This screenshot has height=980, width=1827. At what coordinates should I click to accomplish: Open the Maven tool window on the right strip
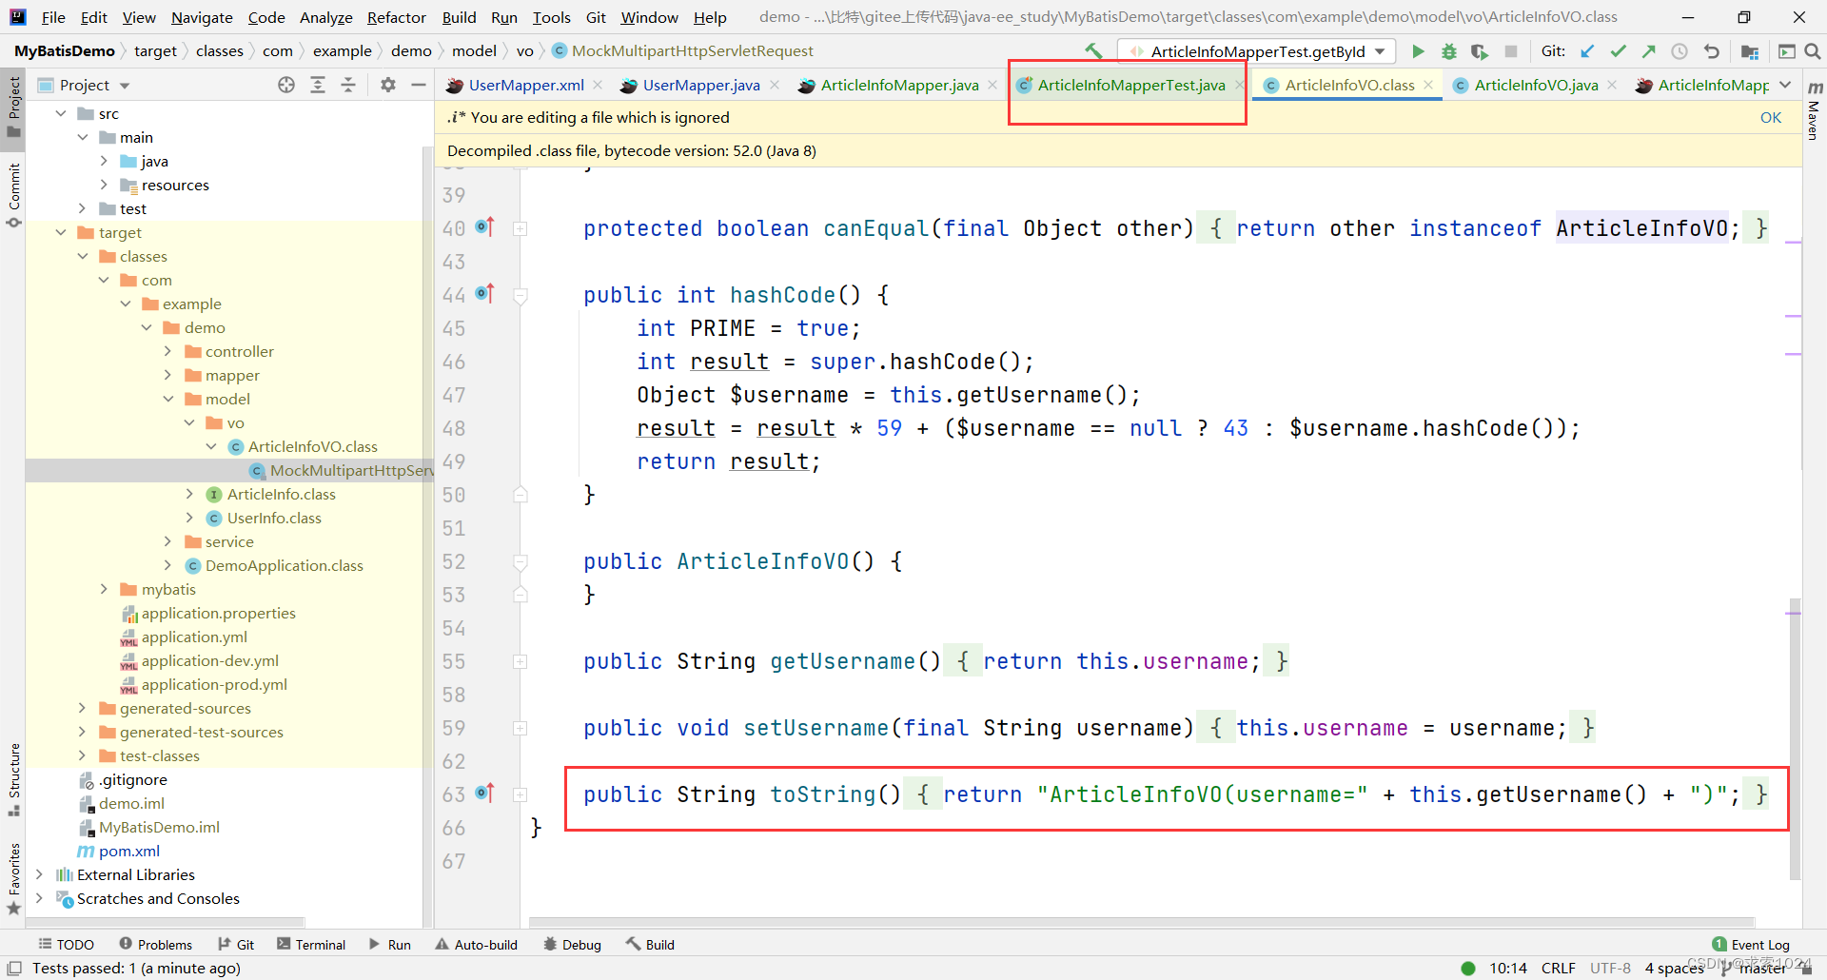pyautogui.click(x=1814, y=109)
